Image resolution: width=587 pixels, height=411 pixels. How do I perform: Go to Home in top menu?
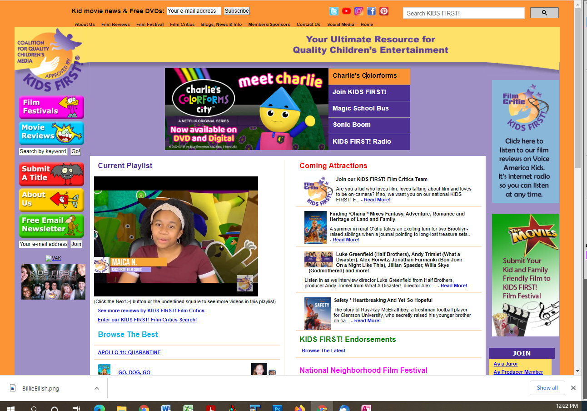367,25
